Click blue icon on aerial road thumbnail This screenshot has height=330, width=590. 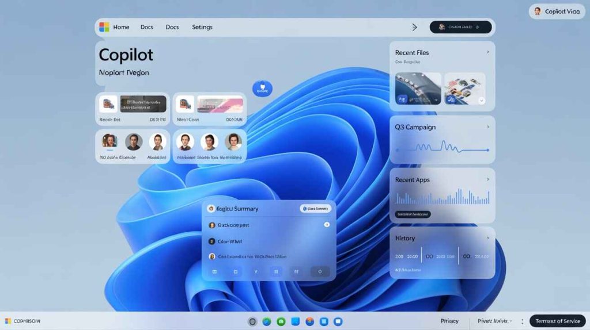tap(402, 99)
